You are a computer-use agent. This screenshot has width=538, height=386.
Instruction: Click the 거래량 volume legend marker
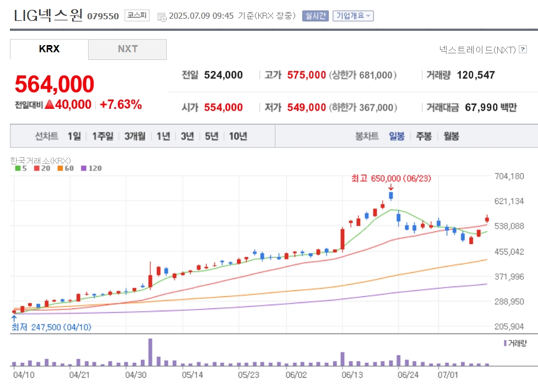(x=505, y=343)
